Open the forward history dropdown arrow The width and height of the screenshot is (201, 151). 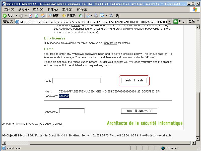[26, 16]
